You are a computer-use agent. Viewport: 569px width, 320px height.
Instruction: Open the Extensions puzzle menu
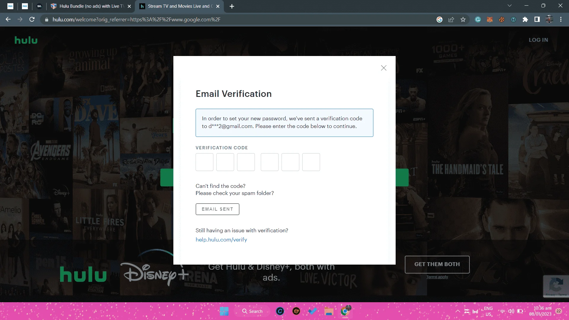(x=525, y=20)
